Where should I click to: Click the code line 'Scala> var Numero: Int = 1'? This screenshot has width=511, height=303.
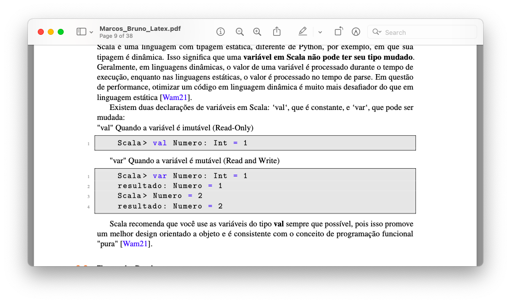(183, 176)
